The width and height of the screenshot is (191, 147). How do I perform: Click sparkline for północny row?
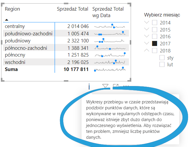110,55
